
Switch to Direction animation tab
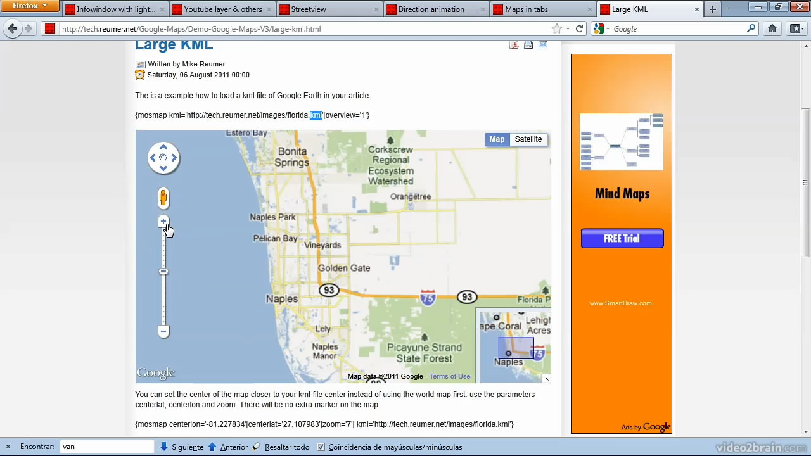[436, 9]
